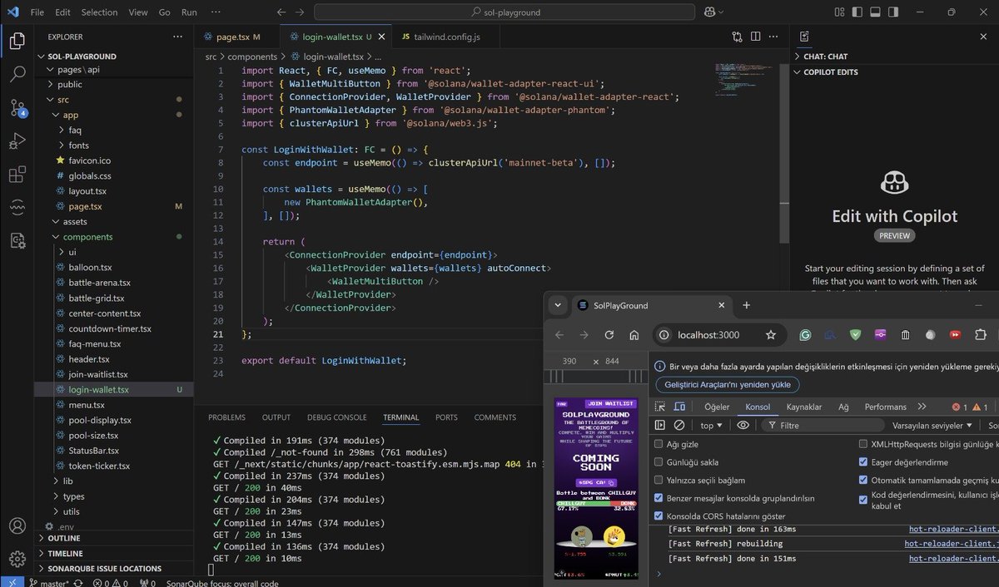Click Open Changes icon in editor toolbar
999x587 pixels.
click(738, 37)
